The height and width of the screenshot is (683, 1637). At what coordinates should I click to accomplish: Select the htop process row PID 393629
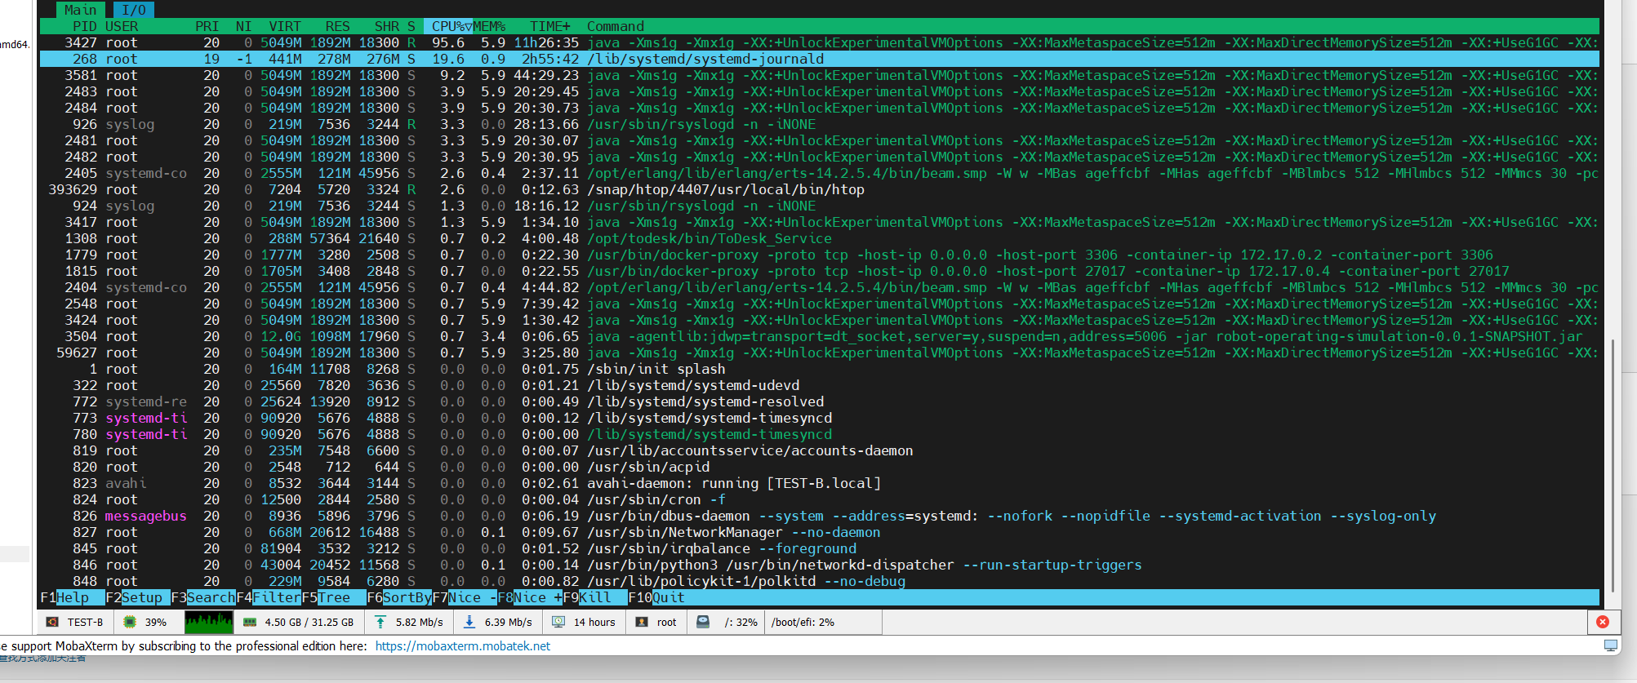click(820, 189)
